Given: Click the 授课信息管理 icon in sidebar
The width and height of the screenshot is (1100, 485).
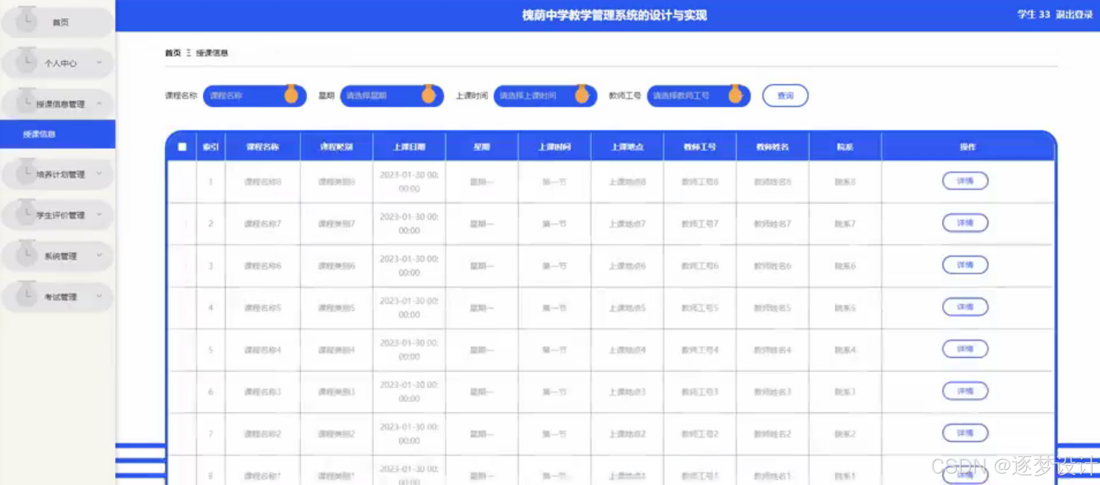Looking at the screenshot, I should click(x=27, y=103).
